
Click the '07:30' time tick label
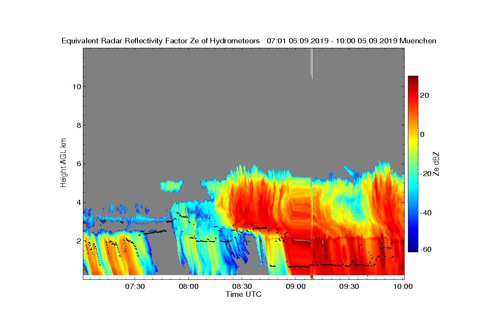click(x=135, y=286)
